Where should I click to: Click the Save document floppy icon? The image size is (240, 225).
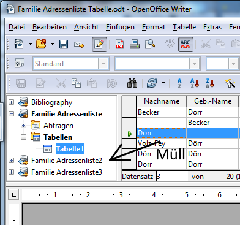point(64,44)
